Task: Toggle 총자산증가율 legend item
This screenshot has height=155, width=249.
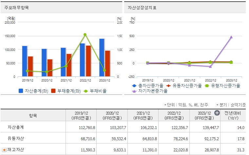Action: tap(148, 86)
